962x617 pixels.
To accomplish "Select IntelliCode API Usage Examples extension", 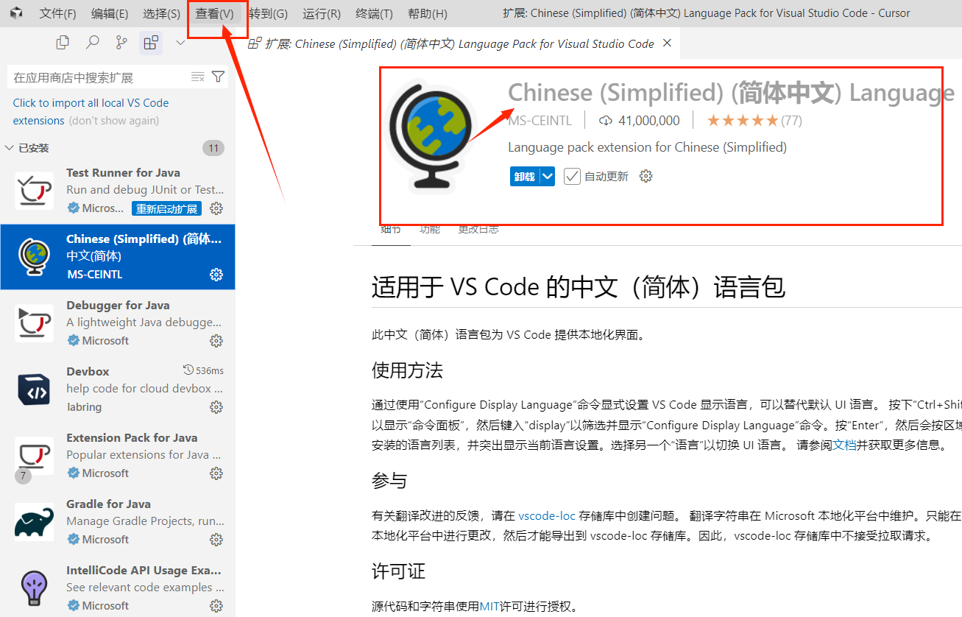I will pos(118,587).
